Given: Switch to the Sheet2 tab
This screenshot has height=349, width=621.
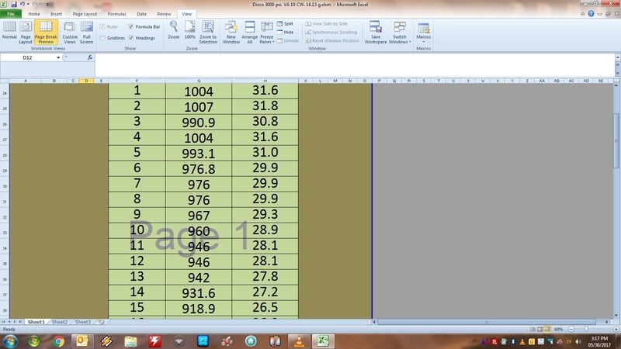Looking at the screenshot, I should 59,321.
